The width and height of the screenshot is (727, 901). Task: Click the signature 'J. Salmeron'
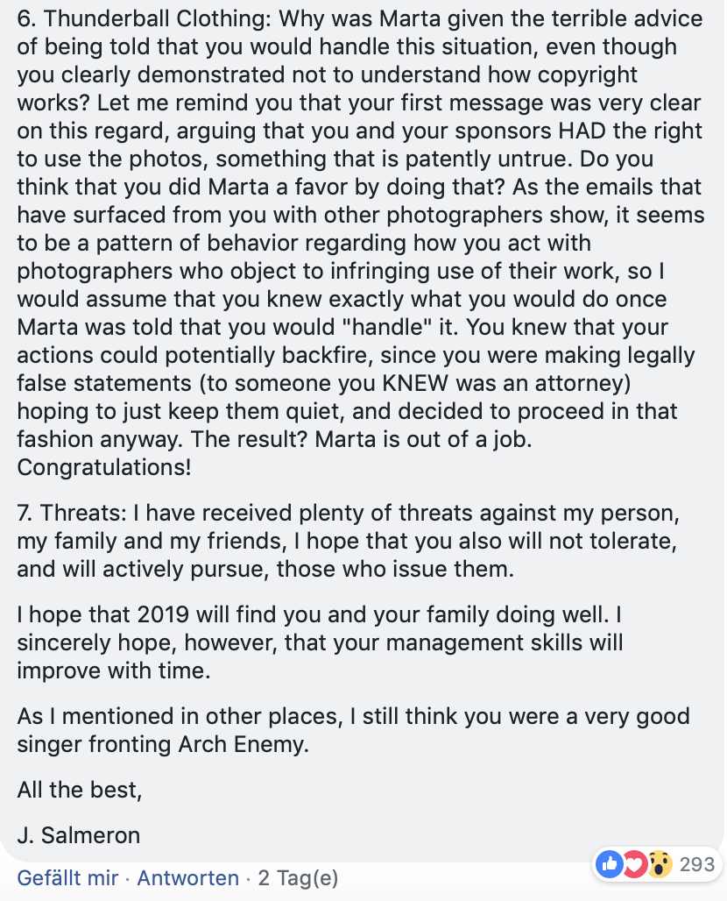79,835
